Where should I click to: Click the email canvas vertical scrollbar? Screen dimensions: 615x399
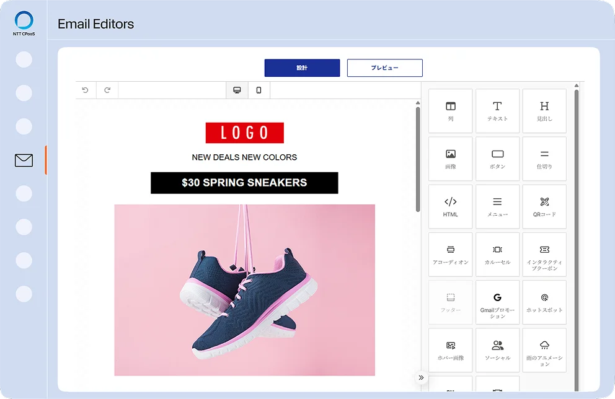tap(418, 159)
